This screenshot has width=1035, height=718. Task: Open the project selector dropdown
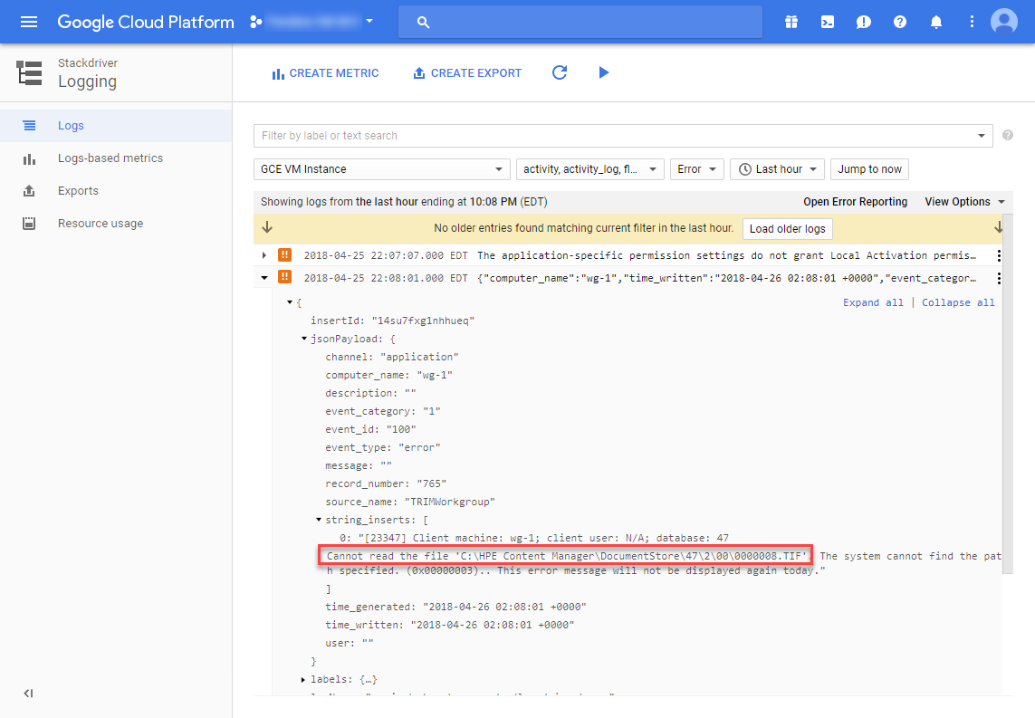pos(311,22)
